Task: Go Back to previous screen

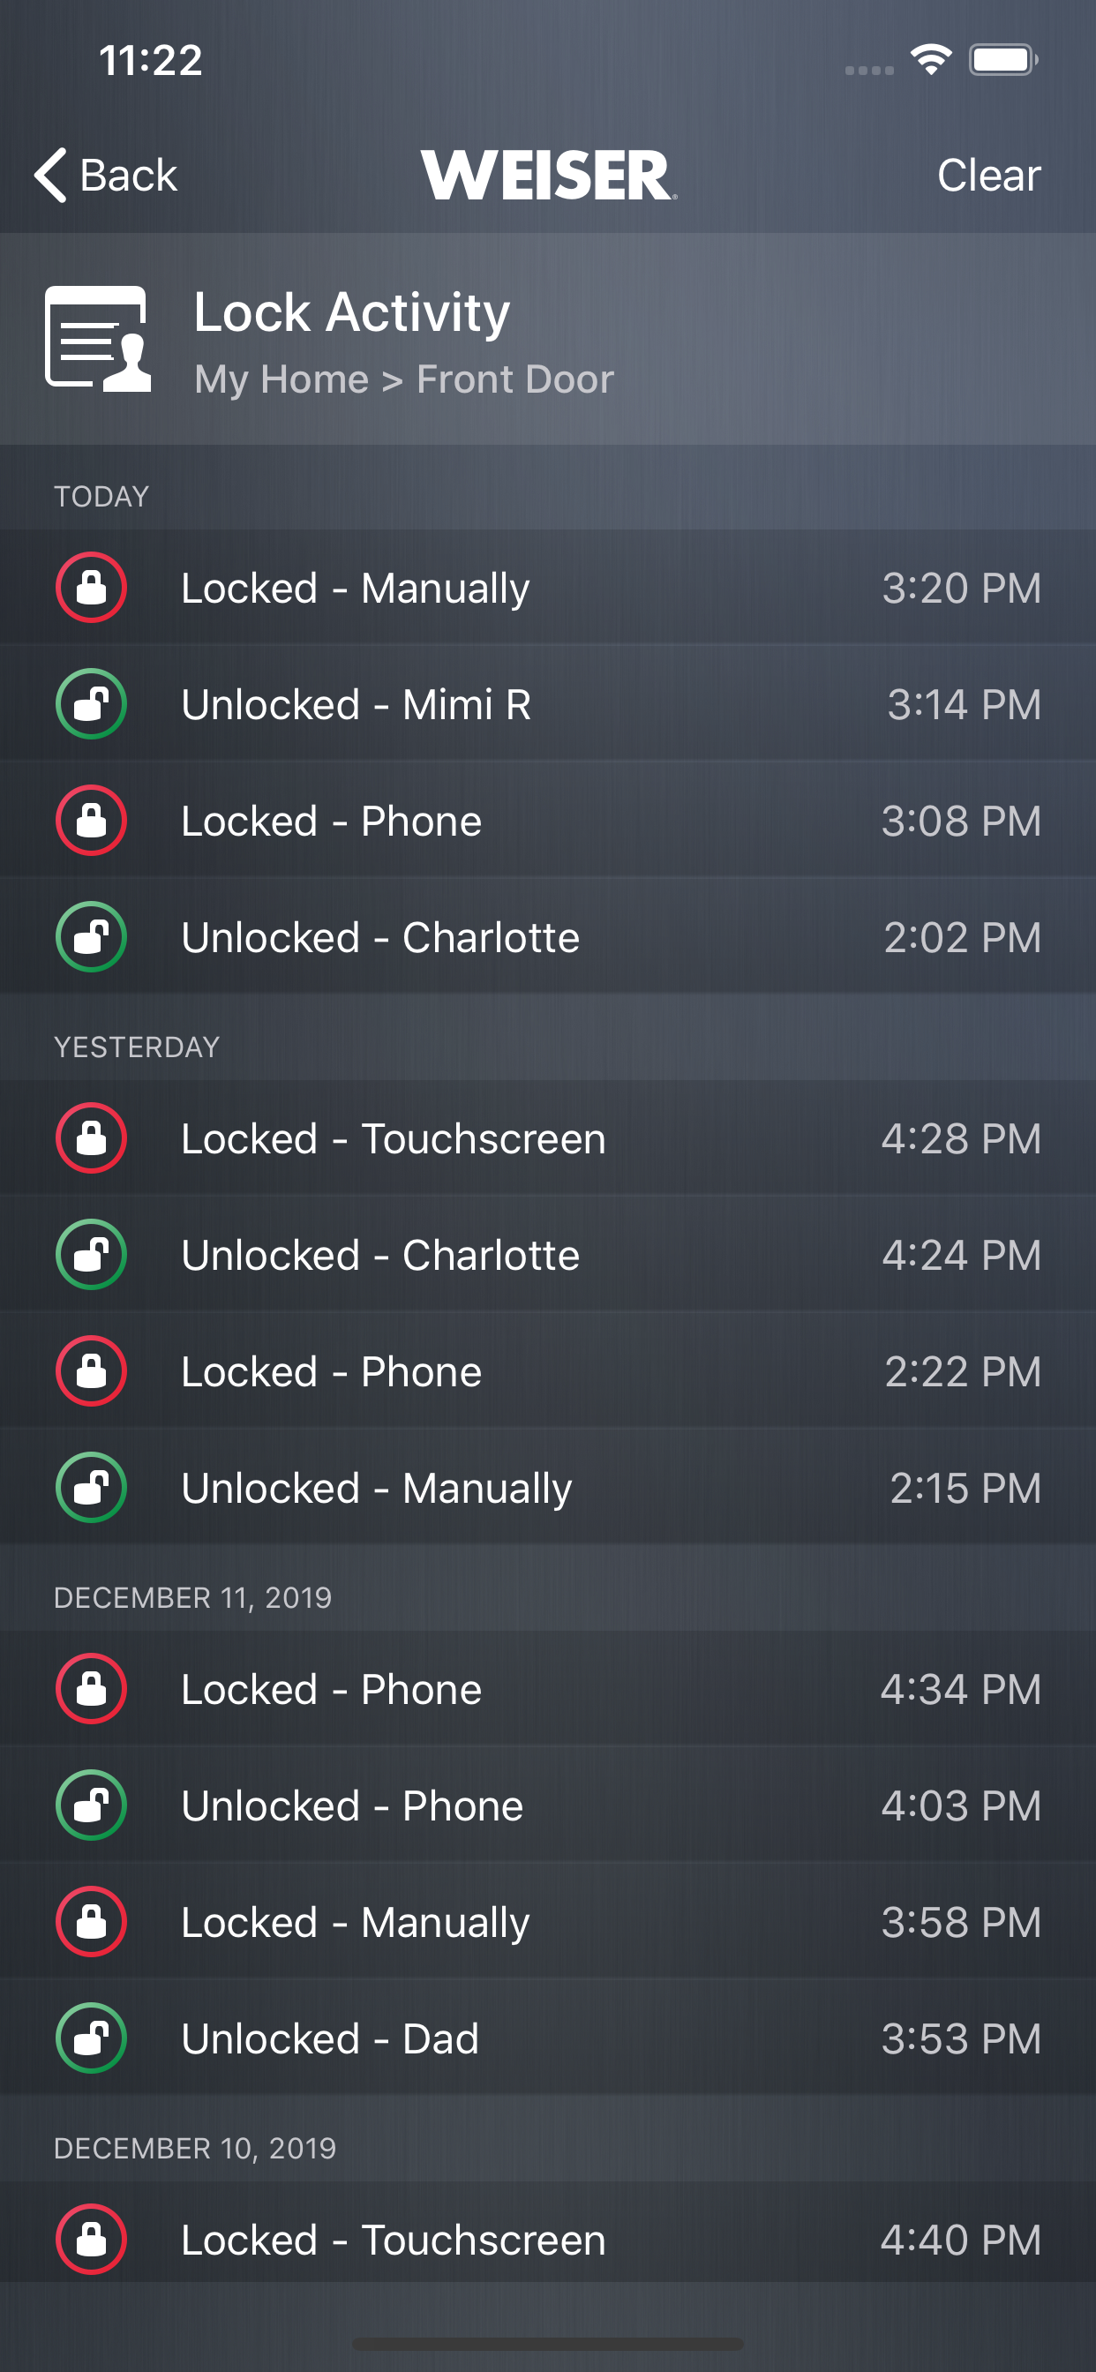Action: tap(106, 175)
